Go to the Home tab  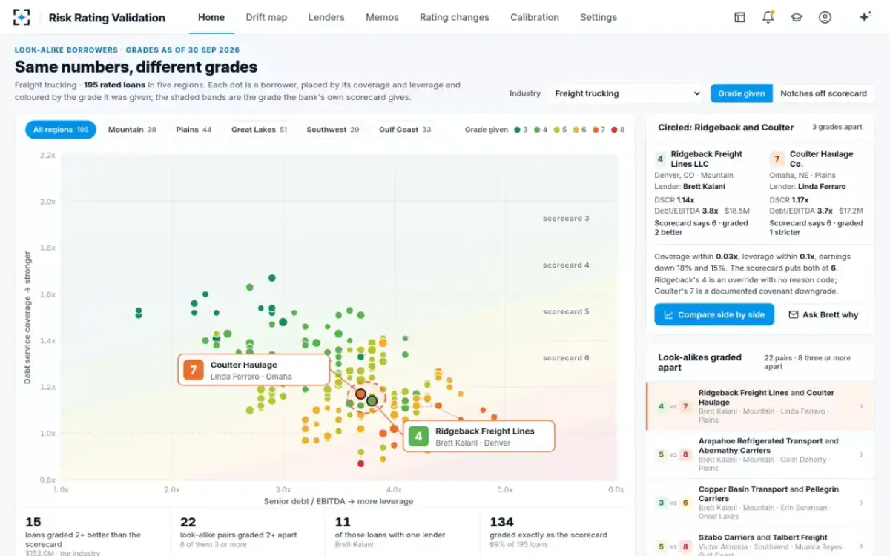coord(211,17)
